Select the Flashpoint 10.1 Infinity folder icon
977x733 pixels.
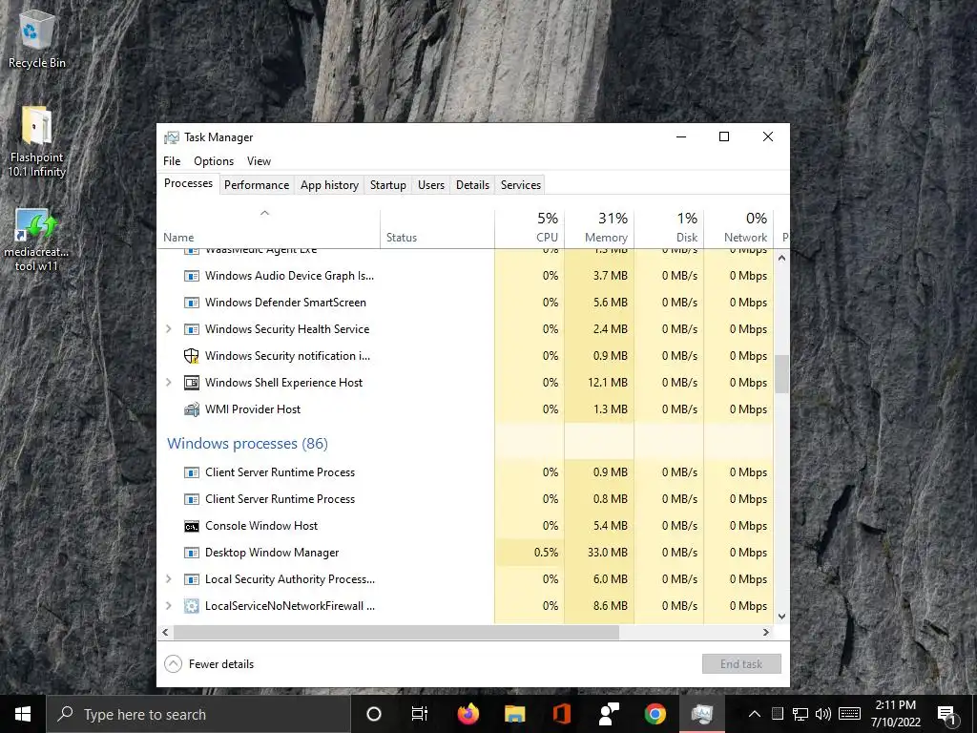pyautogui.click(x=37, y=142)
